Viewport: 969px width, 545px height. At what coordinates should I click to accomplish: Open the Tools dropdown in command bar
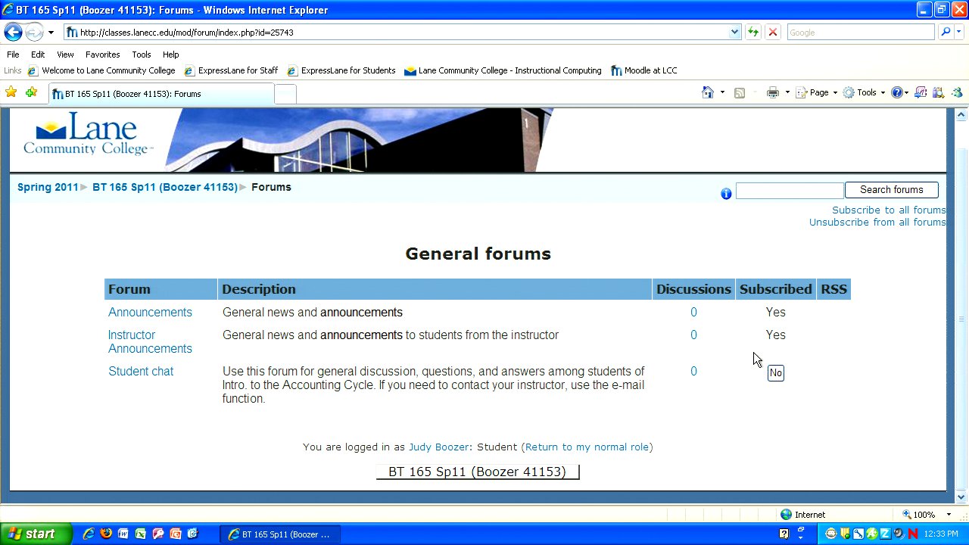pyautogui.click(x=865, y=92)
